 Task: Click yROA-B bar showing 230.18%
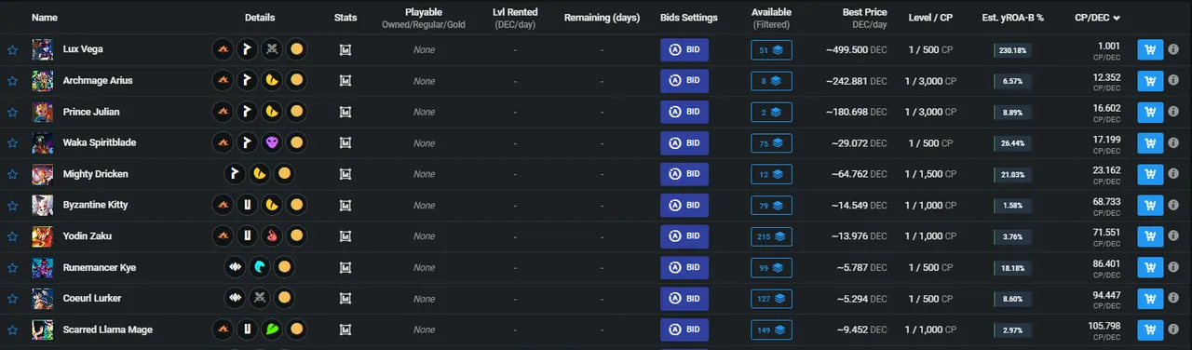click(x=1012, y=50)
